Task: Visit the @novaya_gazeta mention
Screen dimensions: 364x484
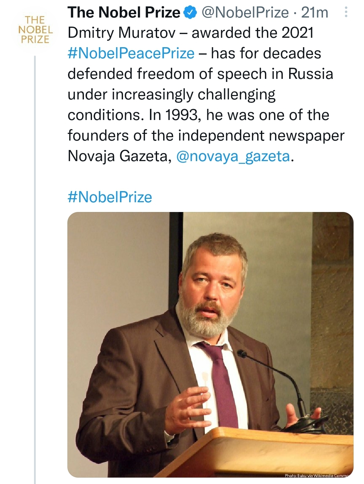Action: [233, 156]
